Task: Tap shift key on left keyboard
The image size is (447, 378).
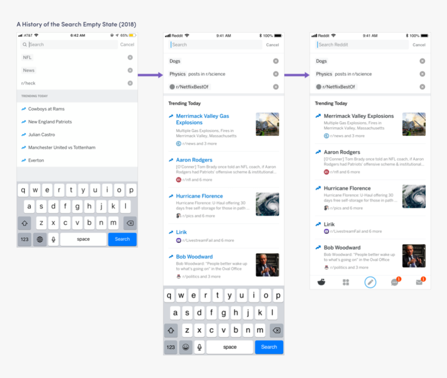Action: click(x=24, y=223)
